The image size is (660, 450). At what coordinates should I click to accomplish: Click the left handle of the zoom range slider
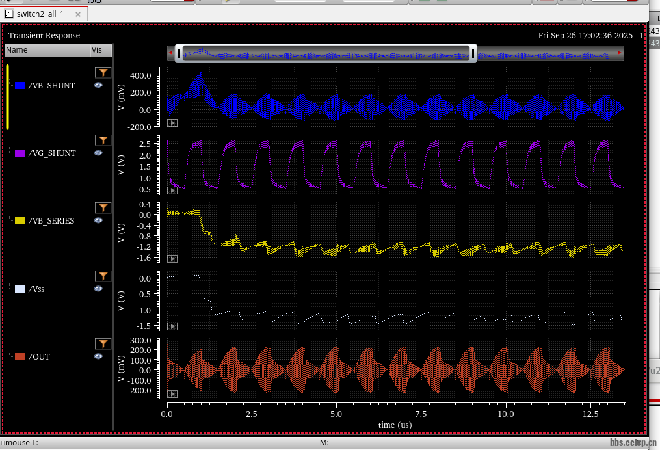click(x=179, y=53)
